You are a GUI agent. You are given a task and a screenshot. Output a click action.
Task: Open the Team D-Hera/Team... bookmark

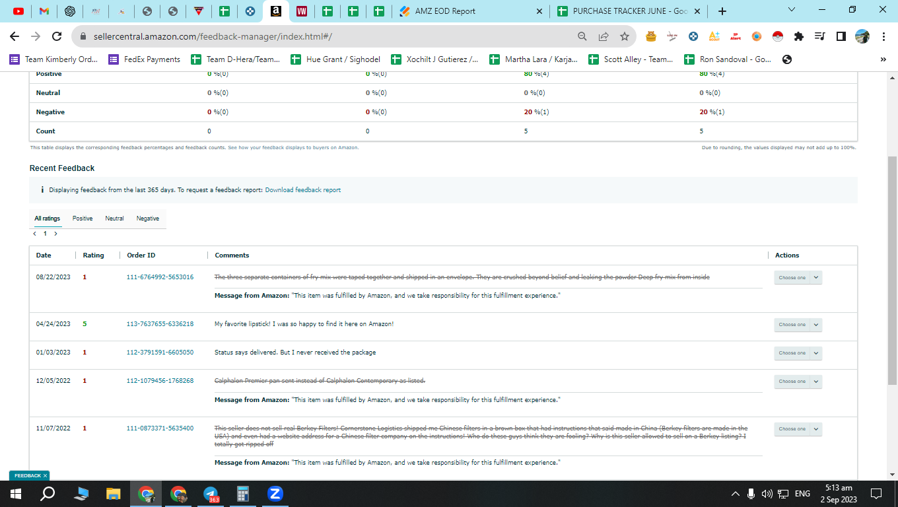(236, 59)
